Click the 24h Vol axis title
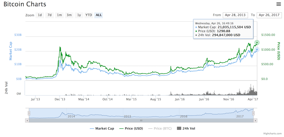Image resolution: width=284 pixels, height=137 pixels. click(7, 87)
